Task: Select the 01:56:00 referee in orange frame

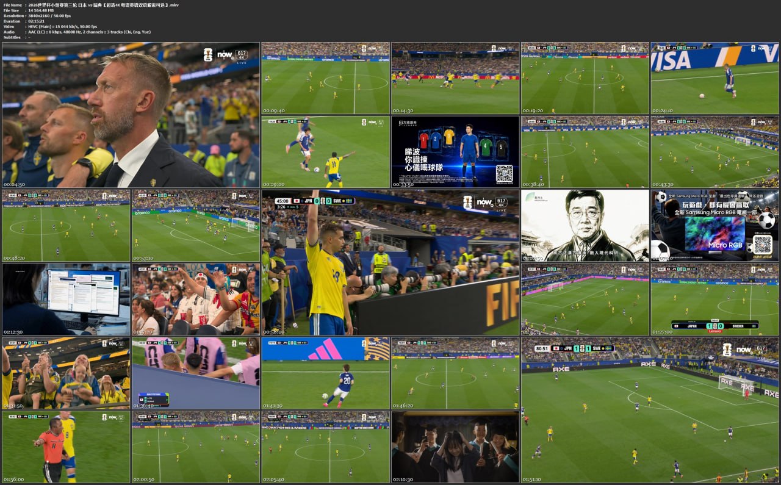Action: [66, 447]
